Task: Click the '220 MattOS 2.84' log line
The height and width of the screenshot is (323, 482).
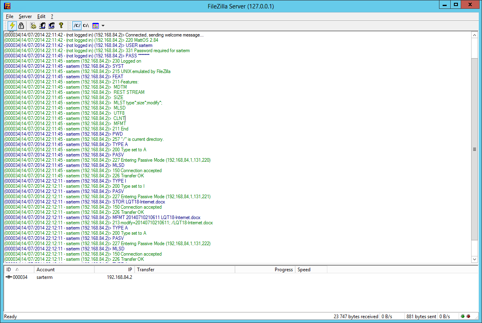Action: pyautogui.click(x=81, y=40)
